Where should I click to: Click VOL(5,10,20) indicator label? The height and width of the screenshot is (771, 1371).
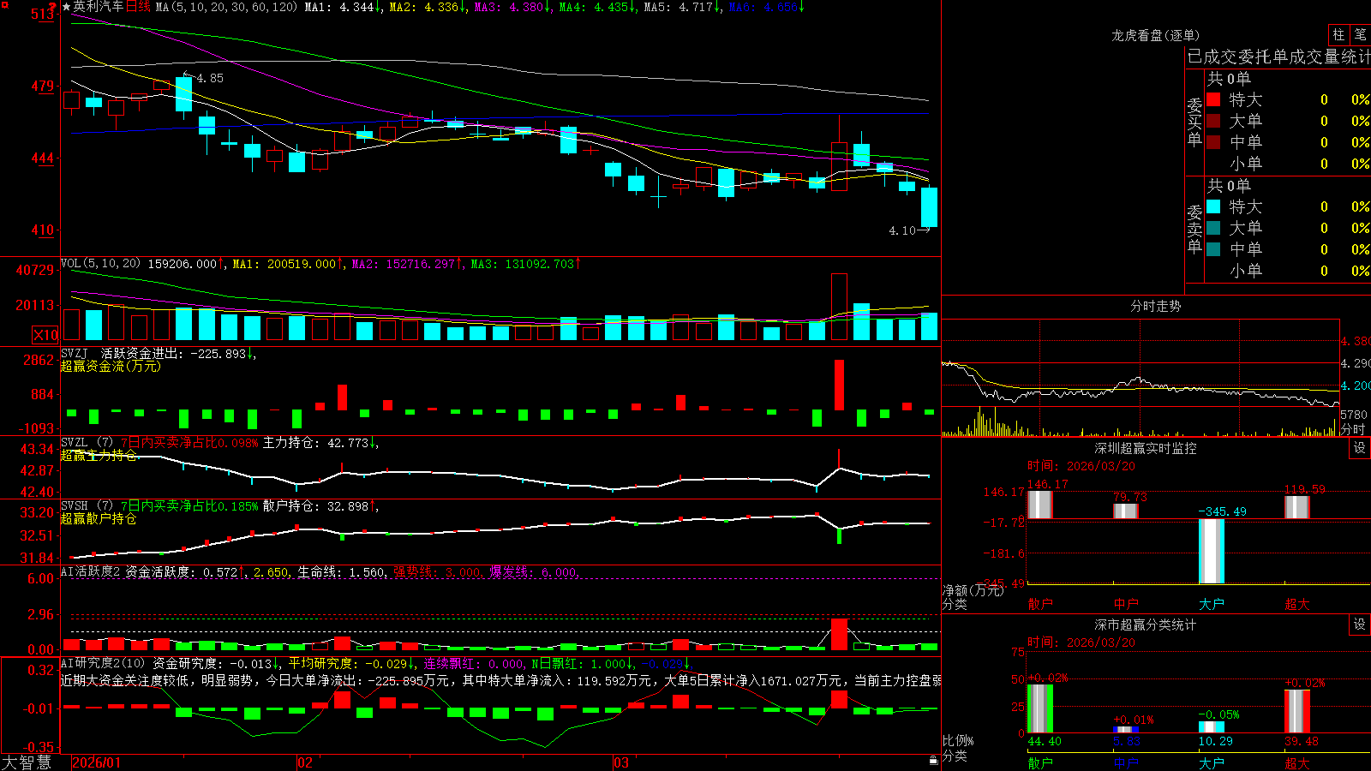click(100, 263)
